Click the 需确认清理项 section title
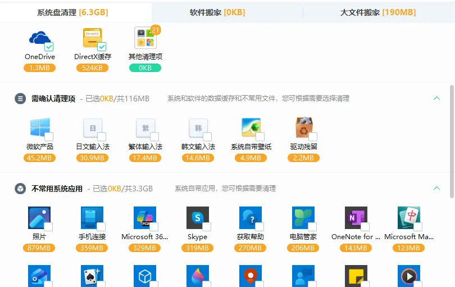Screen dimensions: 455x287 point(53,99)
